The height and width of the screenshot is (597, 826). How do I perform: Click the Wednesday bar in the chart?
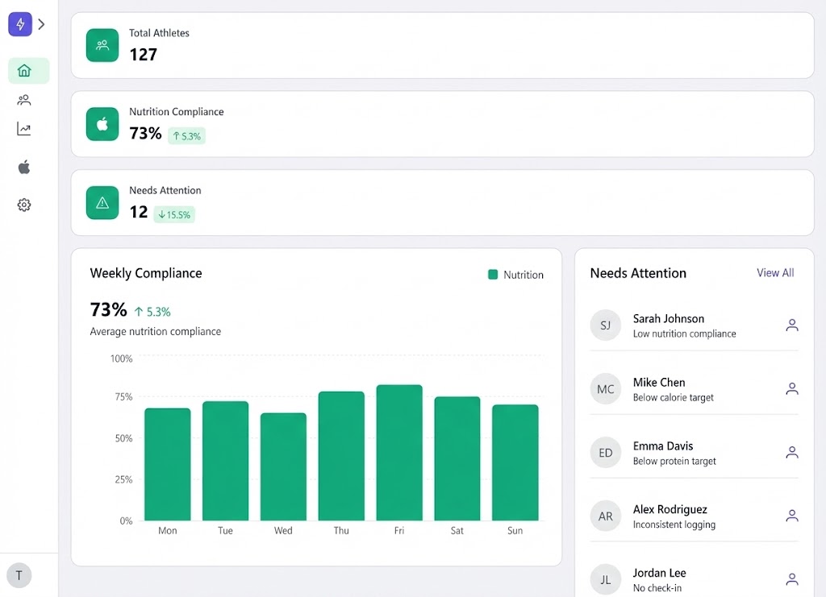click(x=283, y=467)
